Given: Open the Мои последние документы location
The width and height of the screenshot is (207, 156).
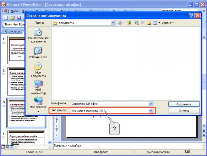Looking at the screenshot, I should (38, 35).
